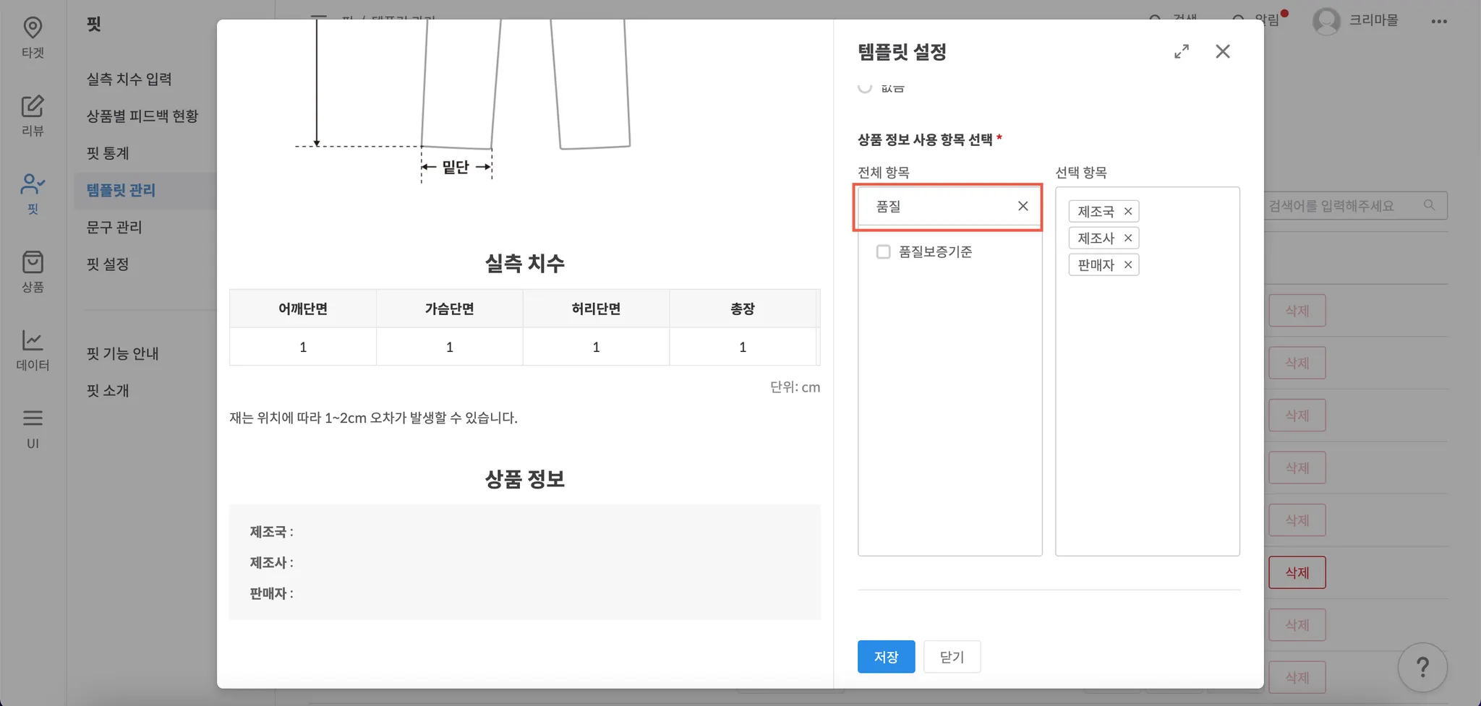This screenshot has height=706, width=1481.
Task: Click the 닫기 button
Action: coord(952,657)
